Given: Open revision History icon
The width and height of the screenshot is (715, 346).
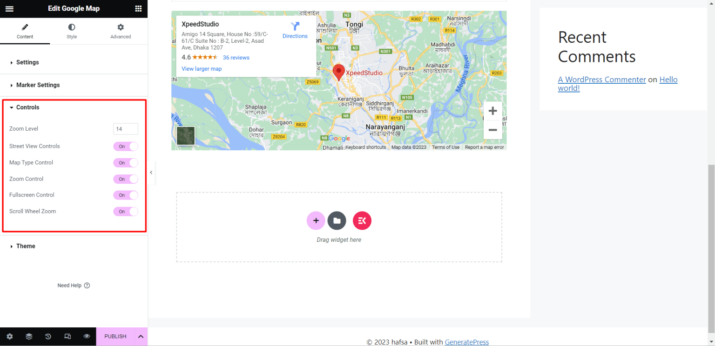Looking at the screenshot, I should 48,336.
